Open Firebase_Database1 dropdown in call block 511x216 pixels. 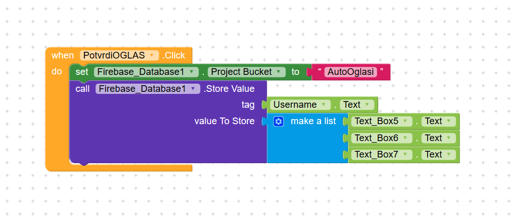pyautogui.click(x=193, y=89)
